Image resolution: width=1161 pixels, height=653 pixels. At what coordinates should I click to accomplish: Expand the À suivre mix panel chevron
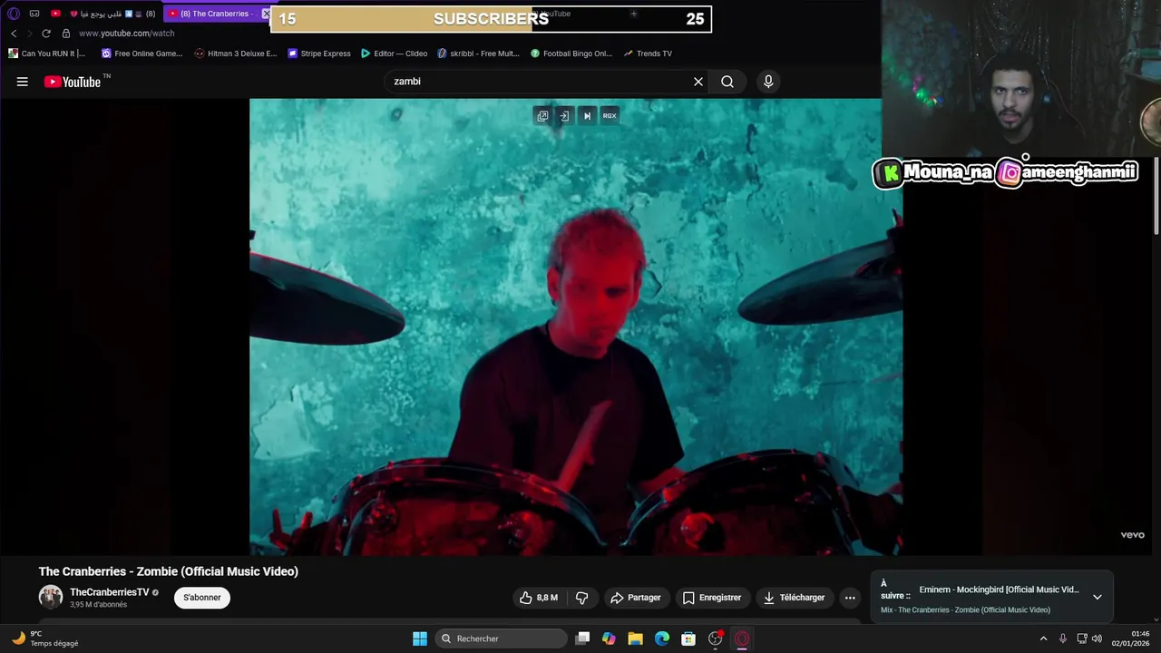click(x=1098, y=597)
